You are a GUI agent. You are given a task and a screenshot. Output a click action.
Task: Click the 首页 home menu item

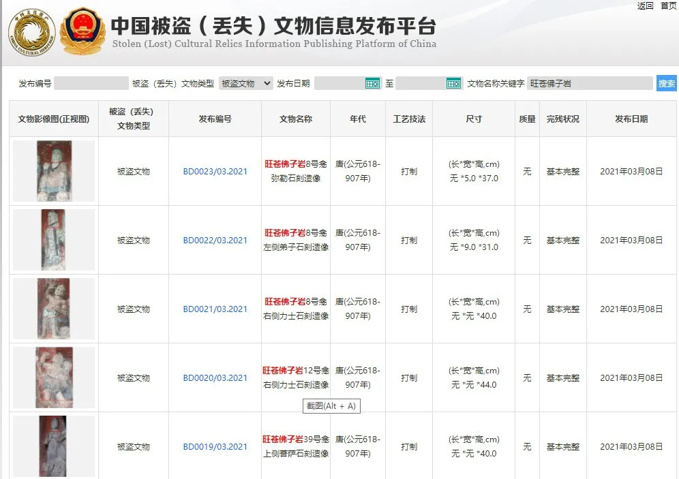tap(669, 5)
